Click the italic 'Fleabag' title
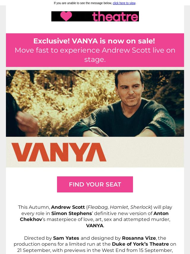Screen dimensions: 190x254 coord(98,207)
